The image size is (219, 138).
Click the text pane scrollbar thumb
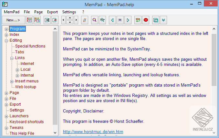[x=214, y=60]
